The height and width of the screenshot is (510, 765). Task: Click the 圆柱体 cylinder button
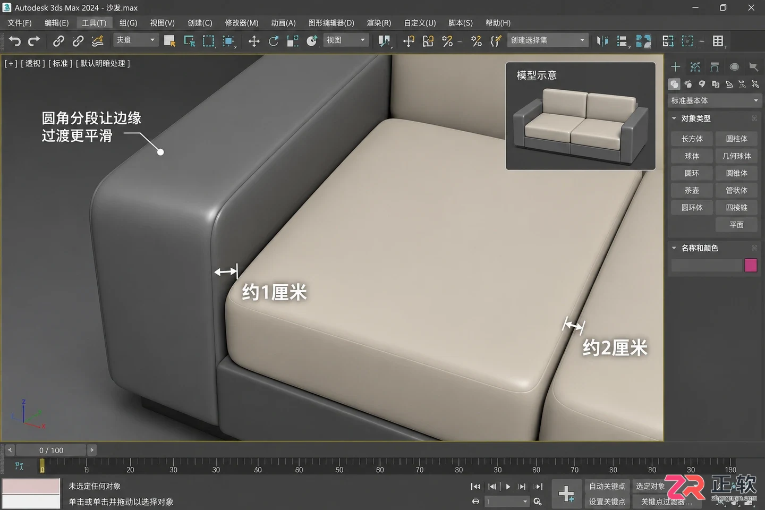736,139
